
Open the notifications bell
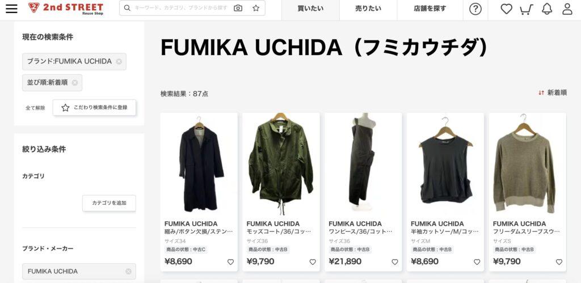547,9
